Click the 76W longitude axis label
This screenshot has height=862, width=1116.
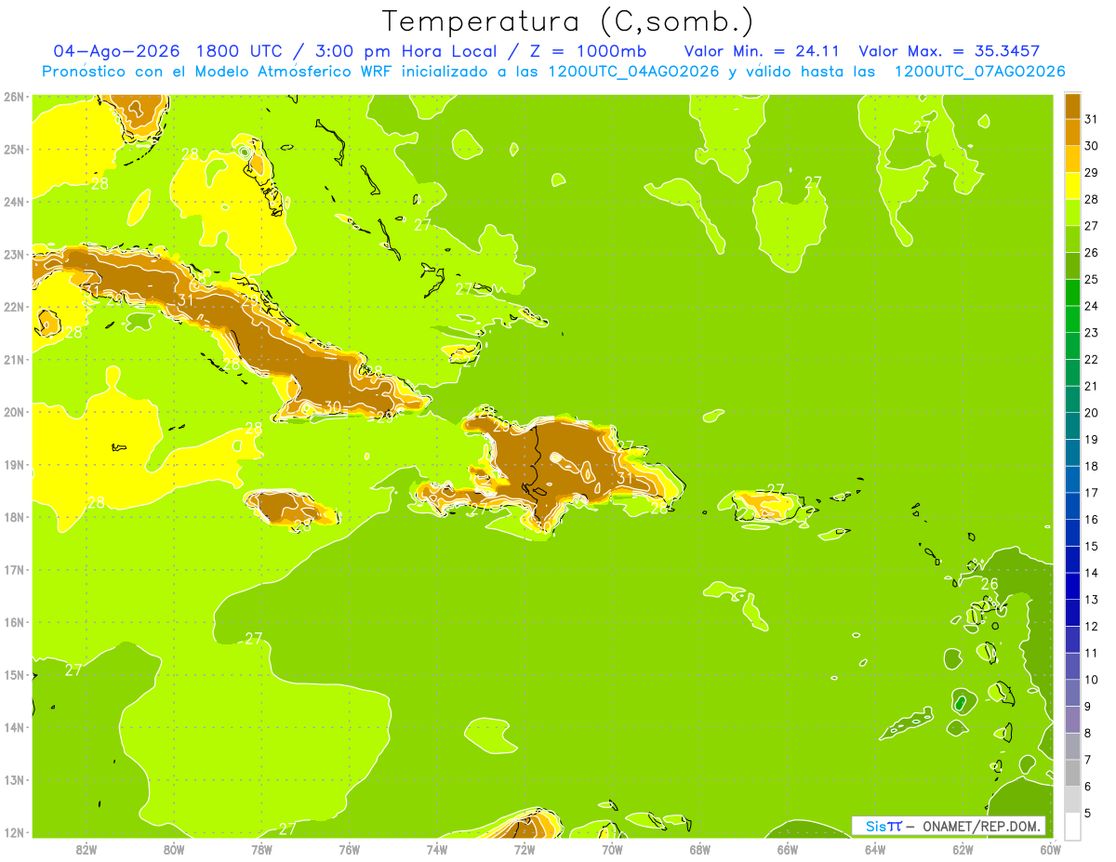point(350,849)
